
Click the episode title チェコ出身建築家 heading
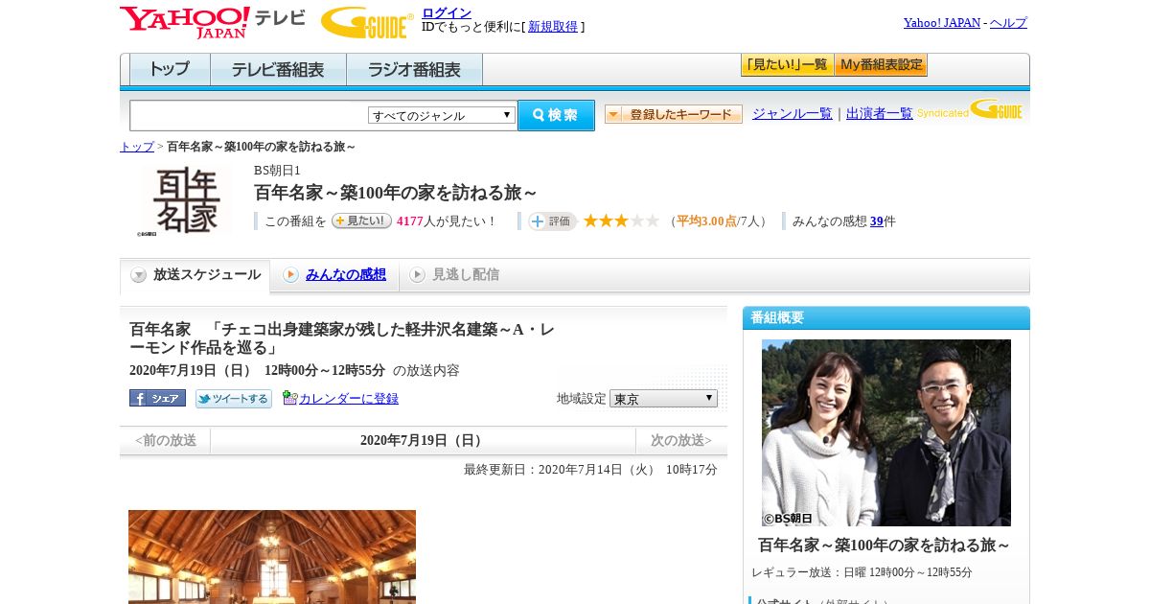pos(342,338)
